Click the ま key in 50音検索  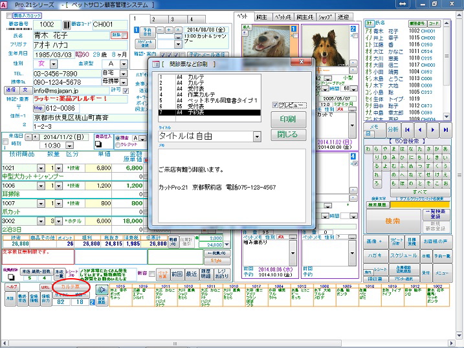(393, 149)
